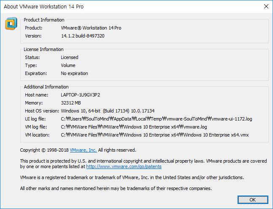Image resolution: width=273 pixels, height=209 pixels.
Task: Click the Licensed status value
Action: tap(70, 57)
